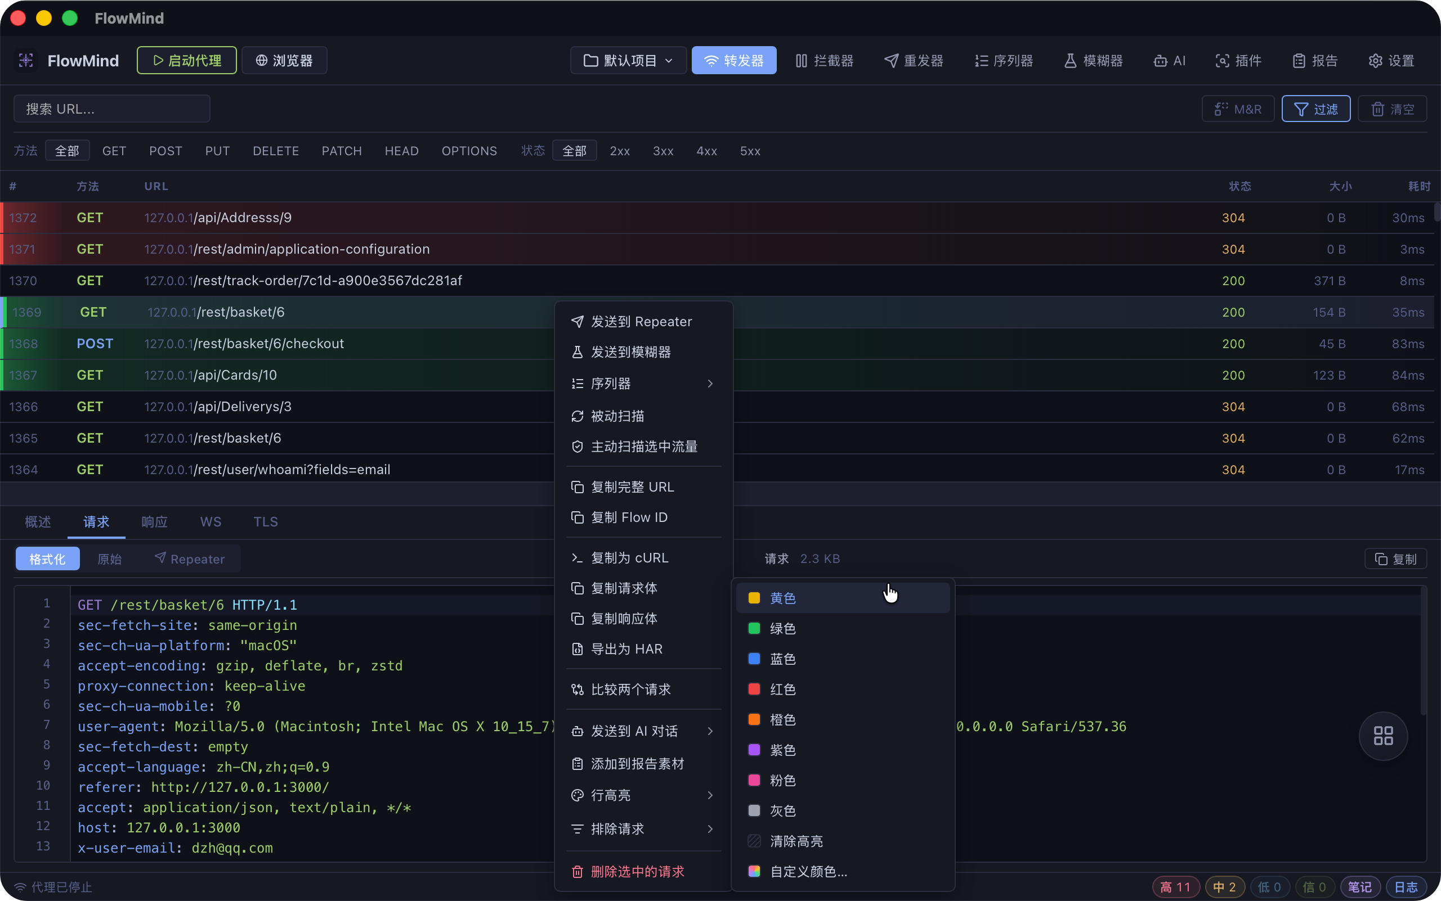Select 导出为 HAR menu entry
The image size is (1441, 901).
pos(643,649)
